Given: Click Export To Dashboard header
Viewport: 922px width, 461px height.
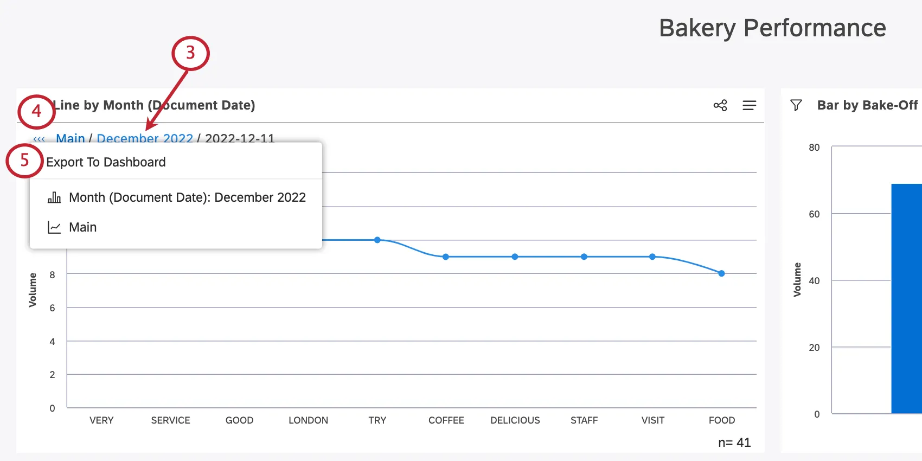Looking at the screenshot, I should coord(106,162).
